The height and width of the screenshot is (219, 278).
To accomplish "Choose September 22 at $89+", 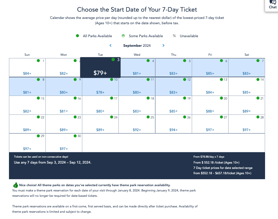I will (x=27, y=124).
